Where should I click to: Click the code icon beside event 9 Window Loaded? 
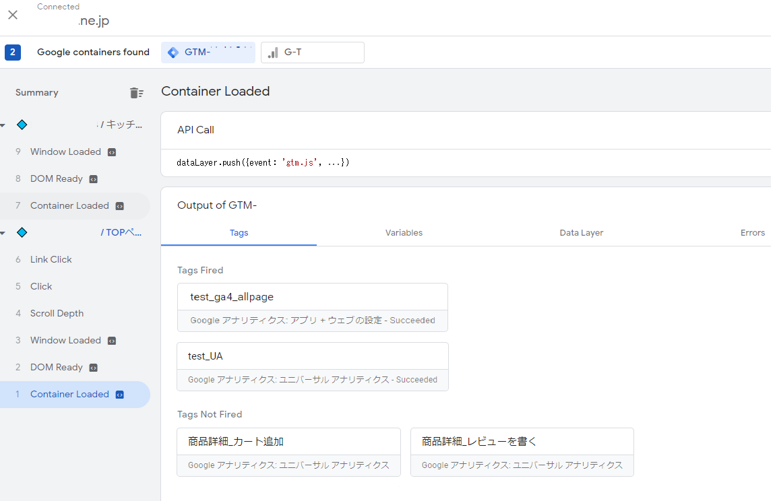[x=112, y=152]
